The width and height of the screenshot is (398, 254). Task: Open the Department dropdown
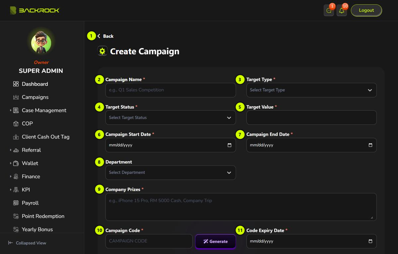tap(170, 173)
